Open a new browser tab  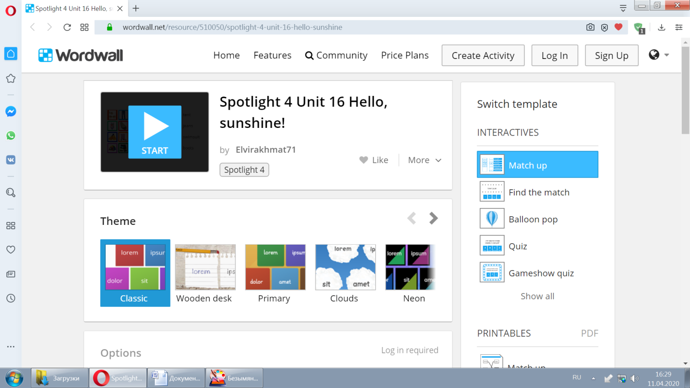tap(136, 8)
